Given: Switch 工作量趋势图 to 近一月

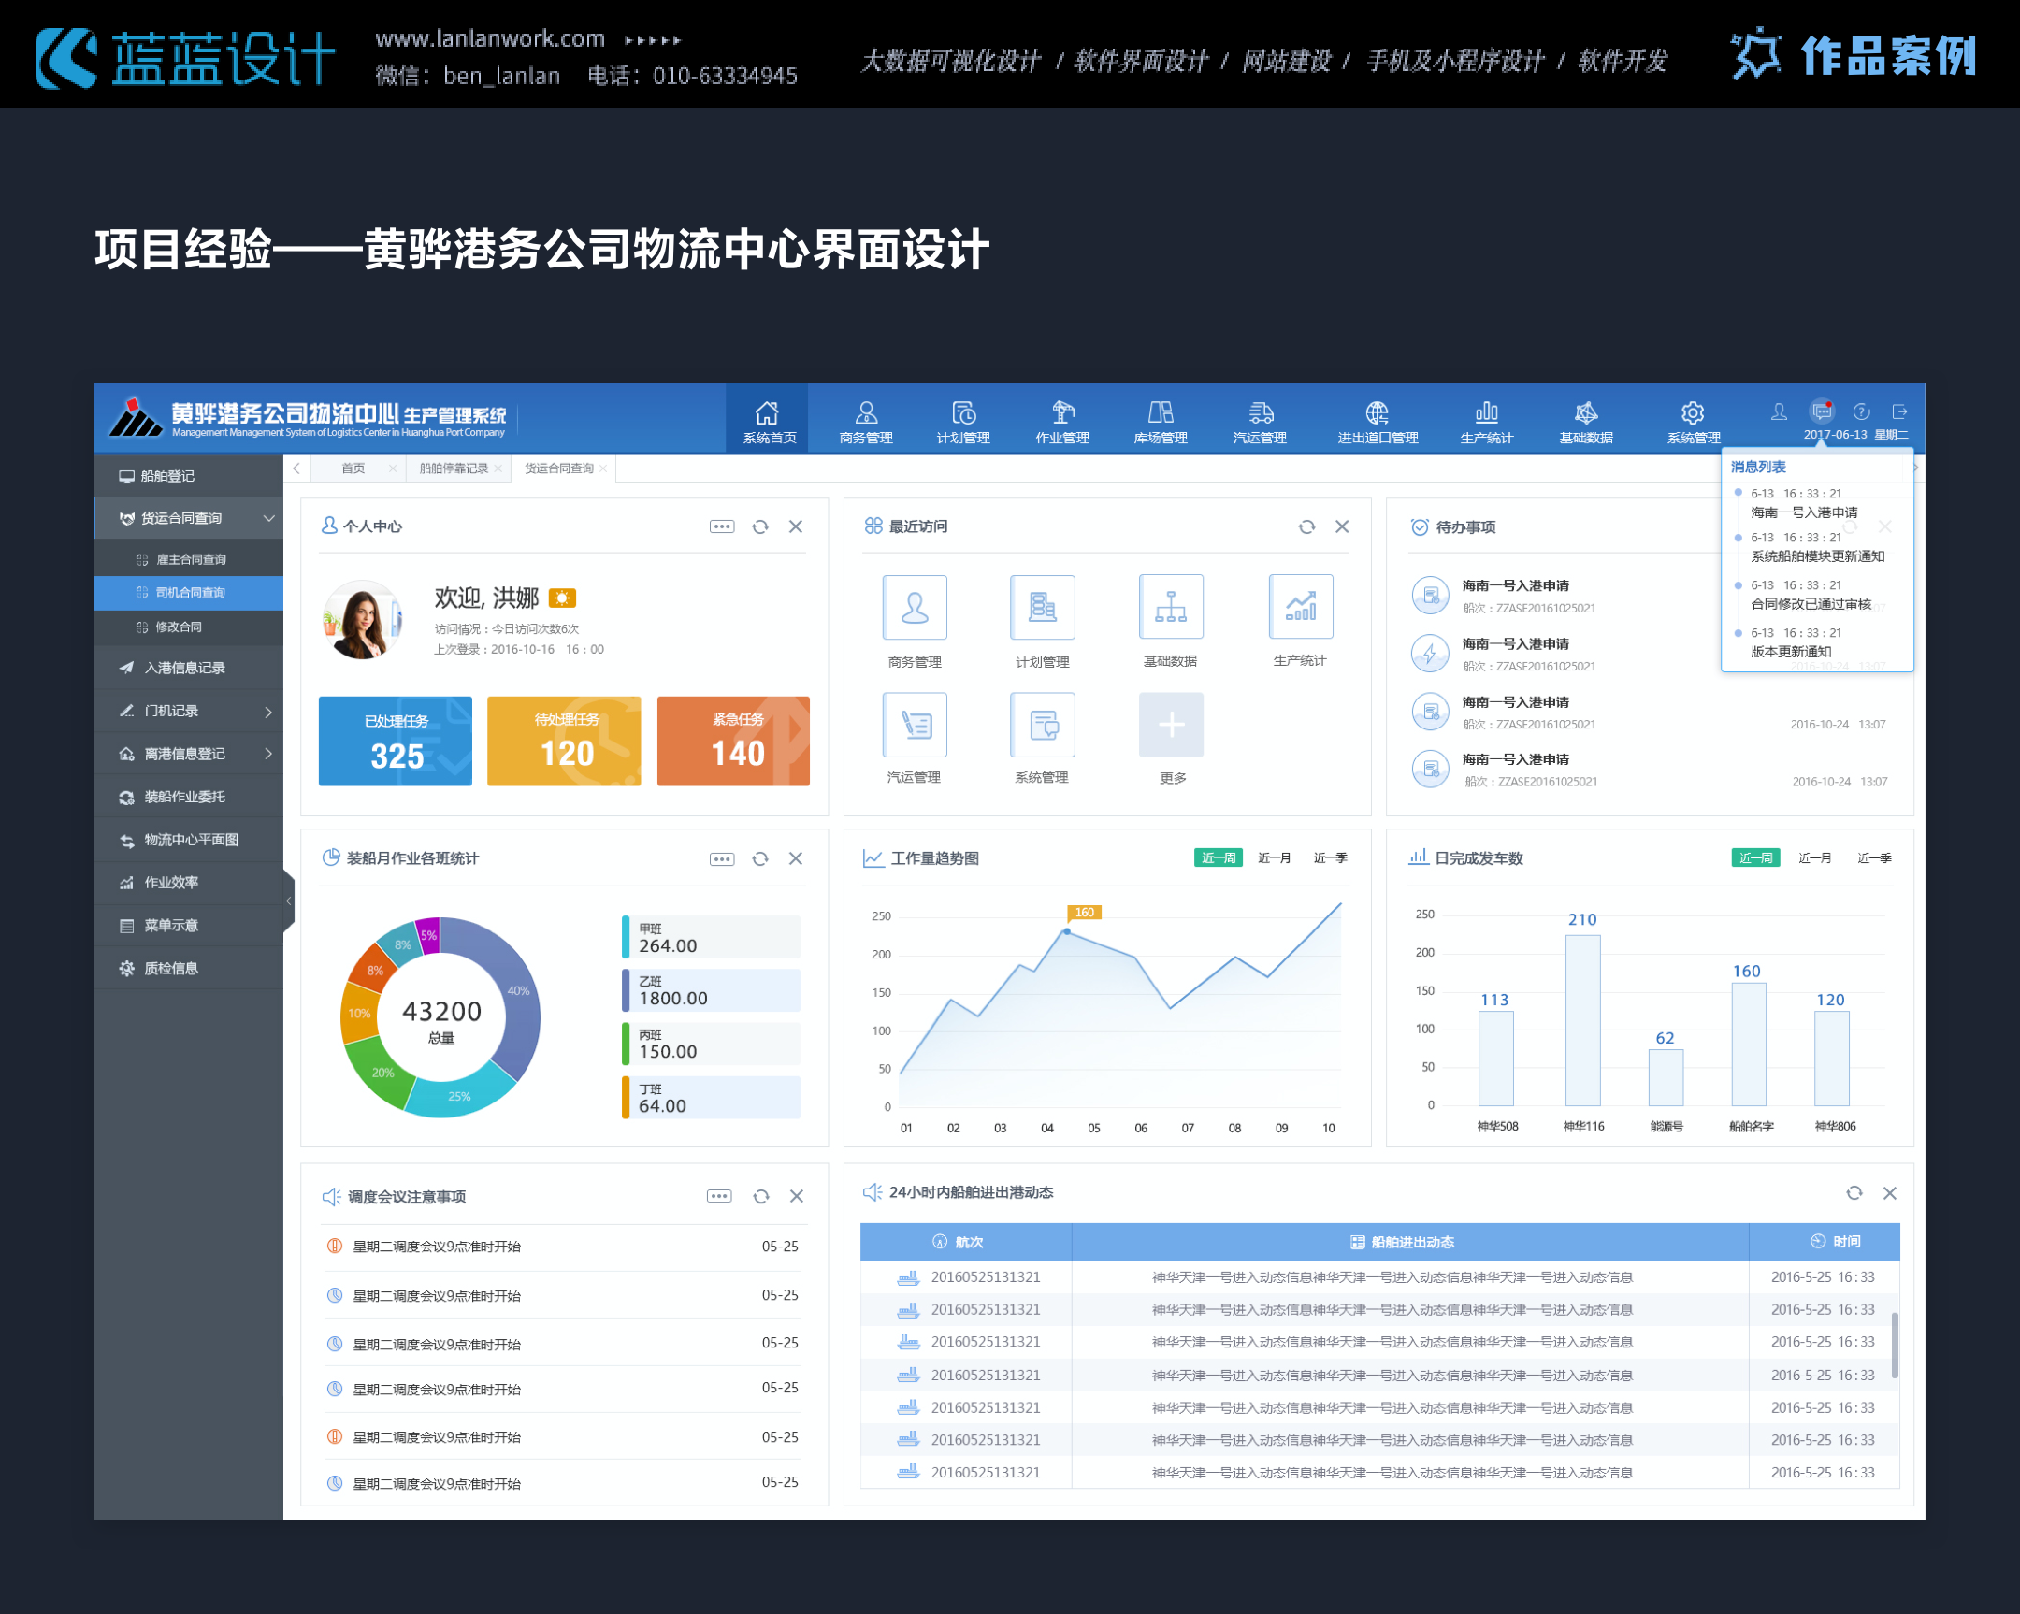Looking at the screenshot, I should (x=1274, y=858).
